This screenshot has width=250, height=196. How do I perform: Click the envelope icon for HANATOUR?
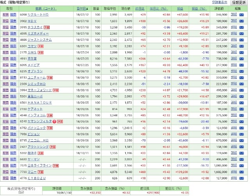coord(241,103)
